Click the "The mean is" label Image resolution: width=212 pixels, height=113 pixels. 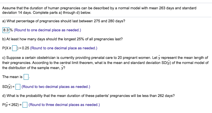12,77
